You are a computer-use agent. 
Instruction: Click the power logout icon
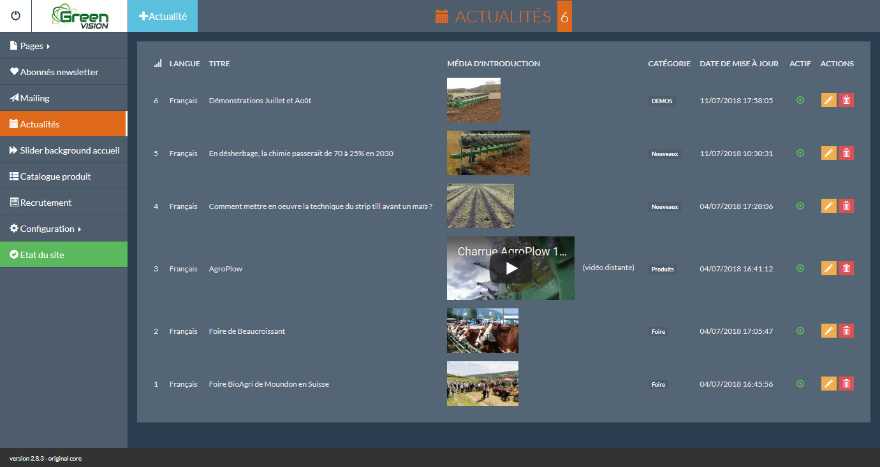coord(16,16)
